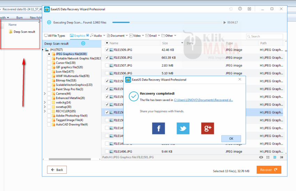This screenshot has width=296, height=191.
Task: Select the All File Types filter
Action: (55, 35)
